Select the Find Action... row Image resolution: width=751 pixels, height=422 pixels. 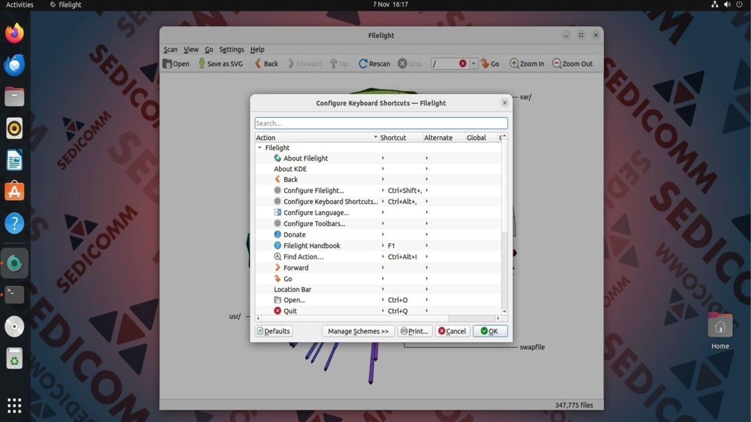click(378, 256)
